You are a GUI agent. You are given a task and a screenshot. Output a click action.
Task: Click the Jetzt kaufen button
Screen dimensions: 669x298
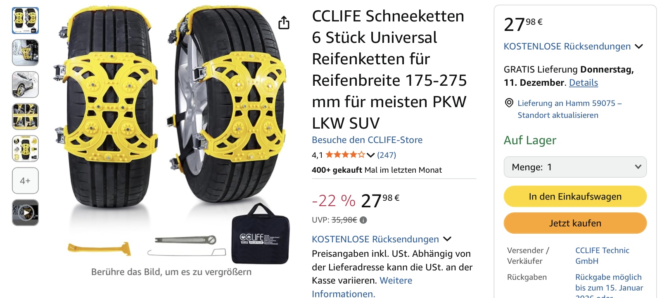(575, 223)
